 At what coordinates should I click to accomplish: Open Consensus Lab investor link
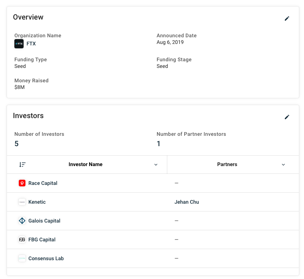pyautogui.click(x=46, y=258)
